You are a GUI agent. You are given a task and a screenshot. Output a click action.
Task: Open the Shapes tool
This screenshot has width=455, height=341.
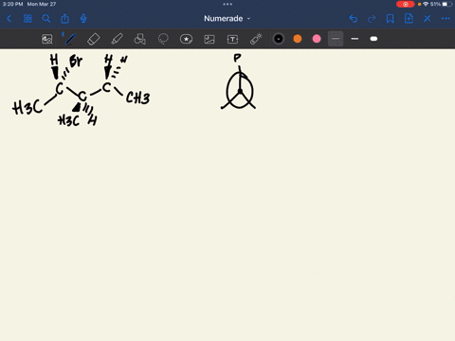coord(139,39)
